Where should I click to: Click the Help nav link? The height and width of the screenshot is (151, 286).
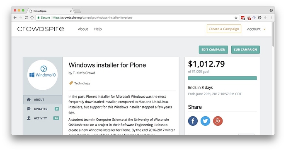(x=98, y=29)
